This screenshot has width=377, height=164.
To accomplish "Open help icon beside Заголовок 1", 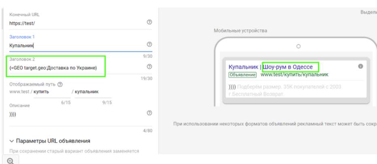I will coord(149,44).
